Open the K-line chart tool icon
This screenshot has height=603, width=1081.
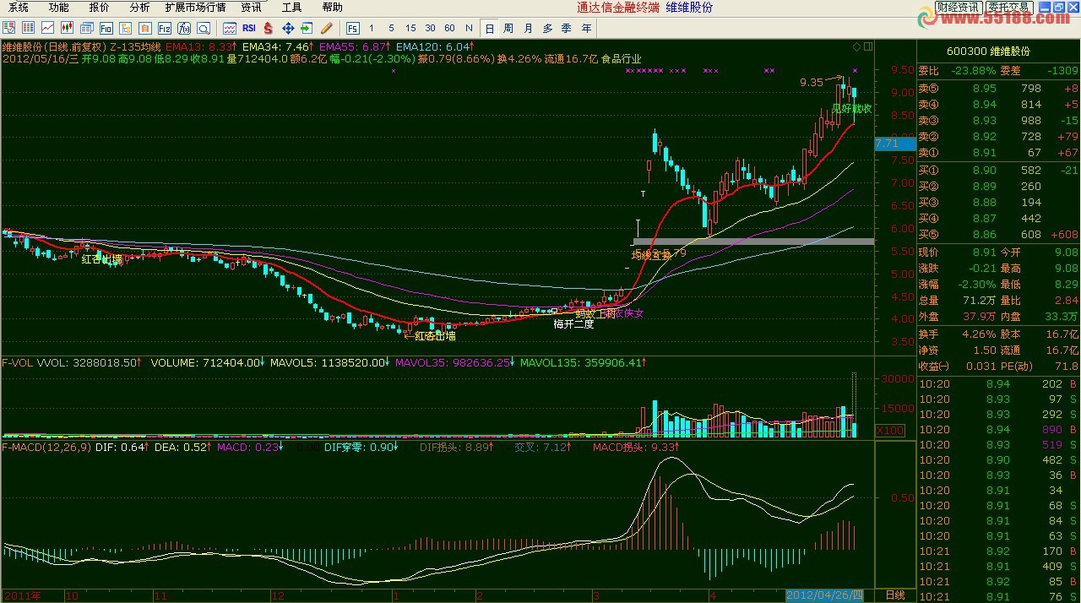pos(66,28)
